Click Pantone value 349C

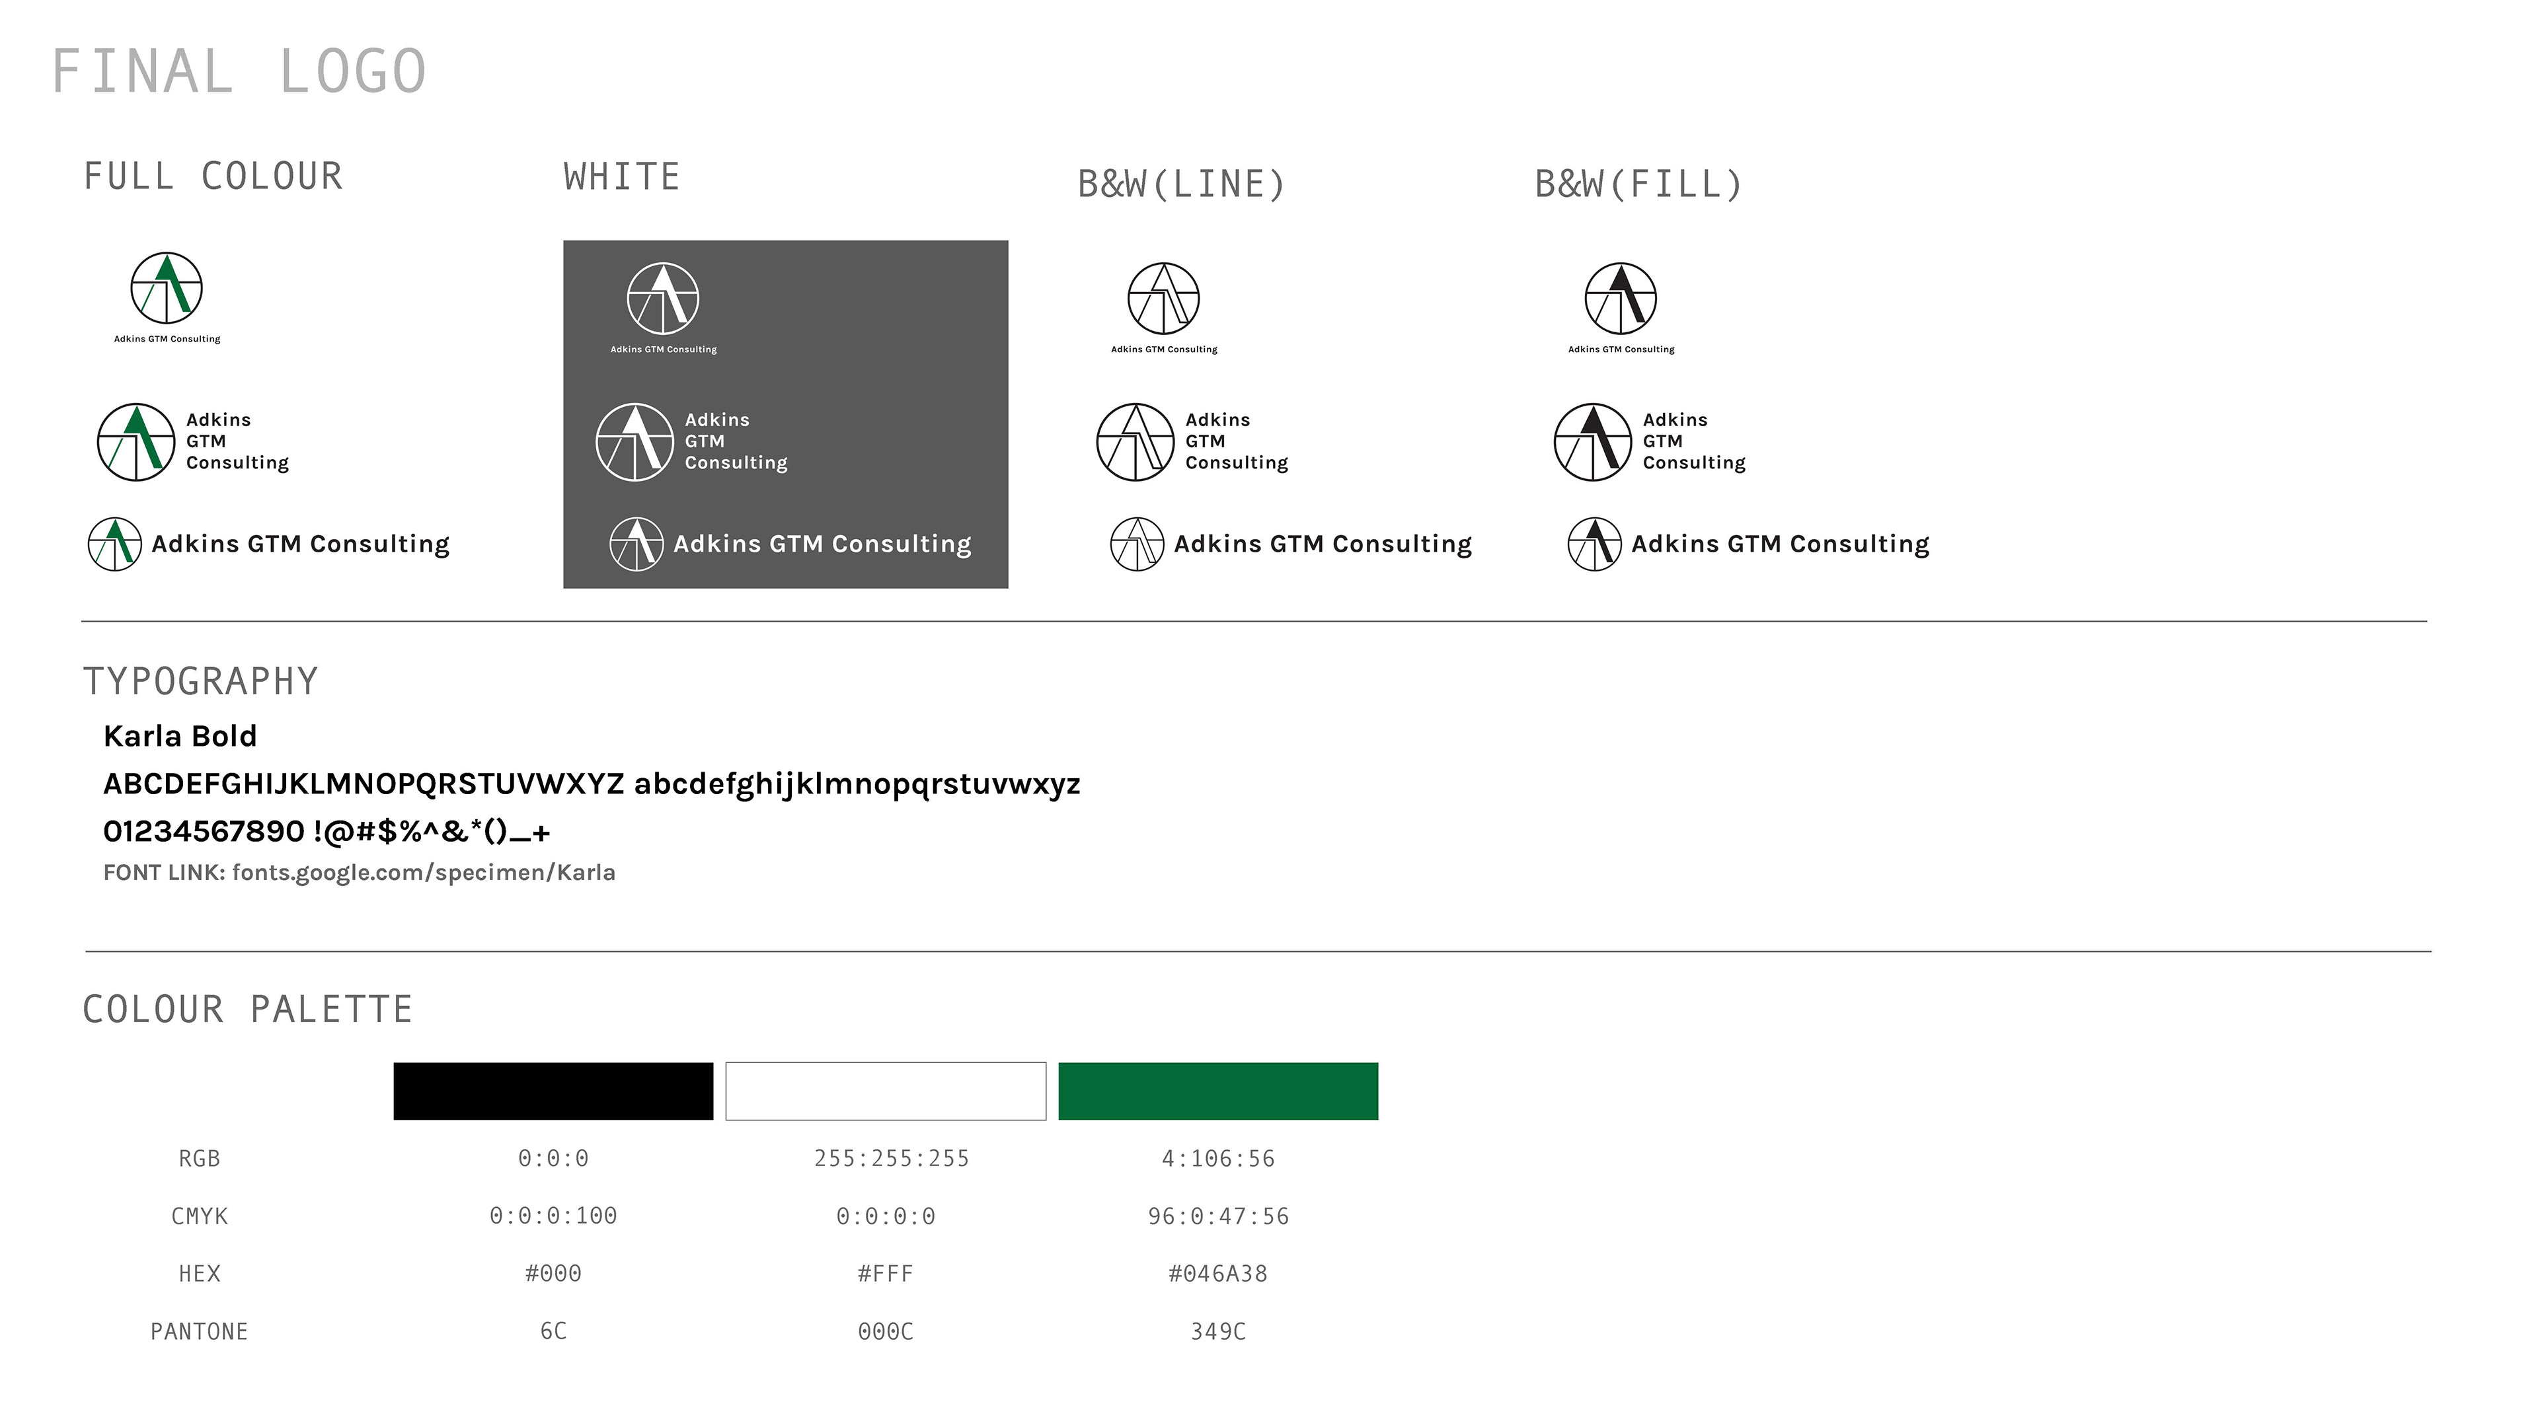point(1219,1333)
